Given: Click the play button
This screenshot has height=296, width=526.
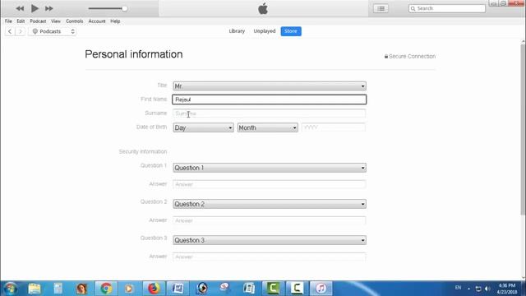Looking at the screenshot, I should [35, 8].
